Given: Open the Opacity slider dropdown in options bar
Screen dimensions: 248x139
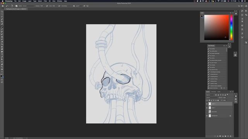Looking at the screenshot, I should pyautogui.click(x=44, y=6).
